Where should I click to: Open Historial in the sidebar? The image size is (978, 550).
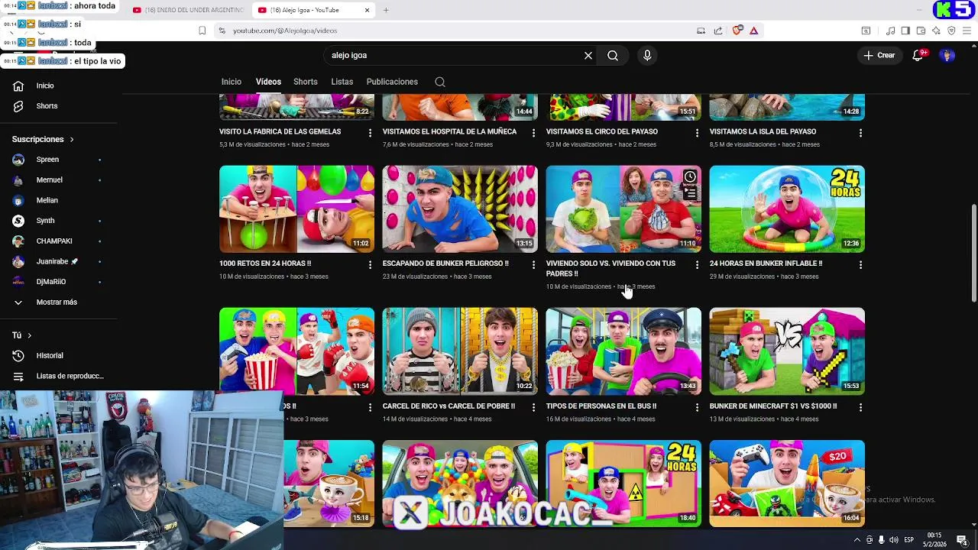tap(59, 356)
